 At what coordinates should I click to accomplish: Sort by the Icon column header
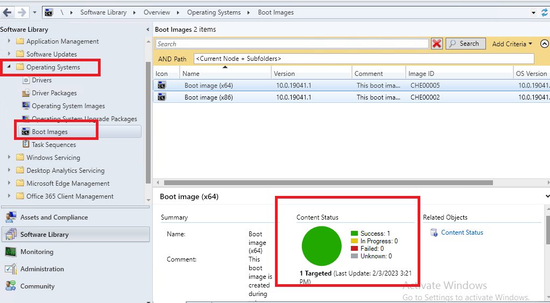(166, 74)
